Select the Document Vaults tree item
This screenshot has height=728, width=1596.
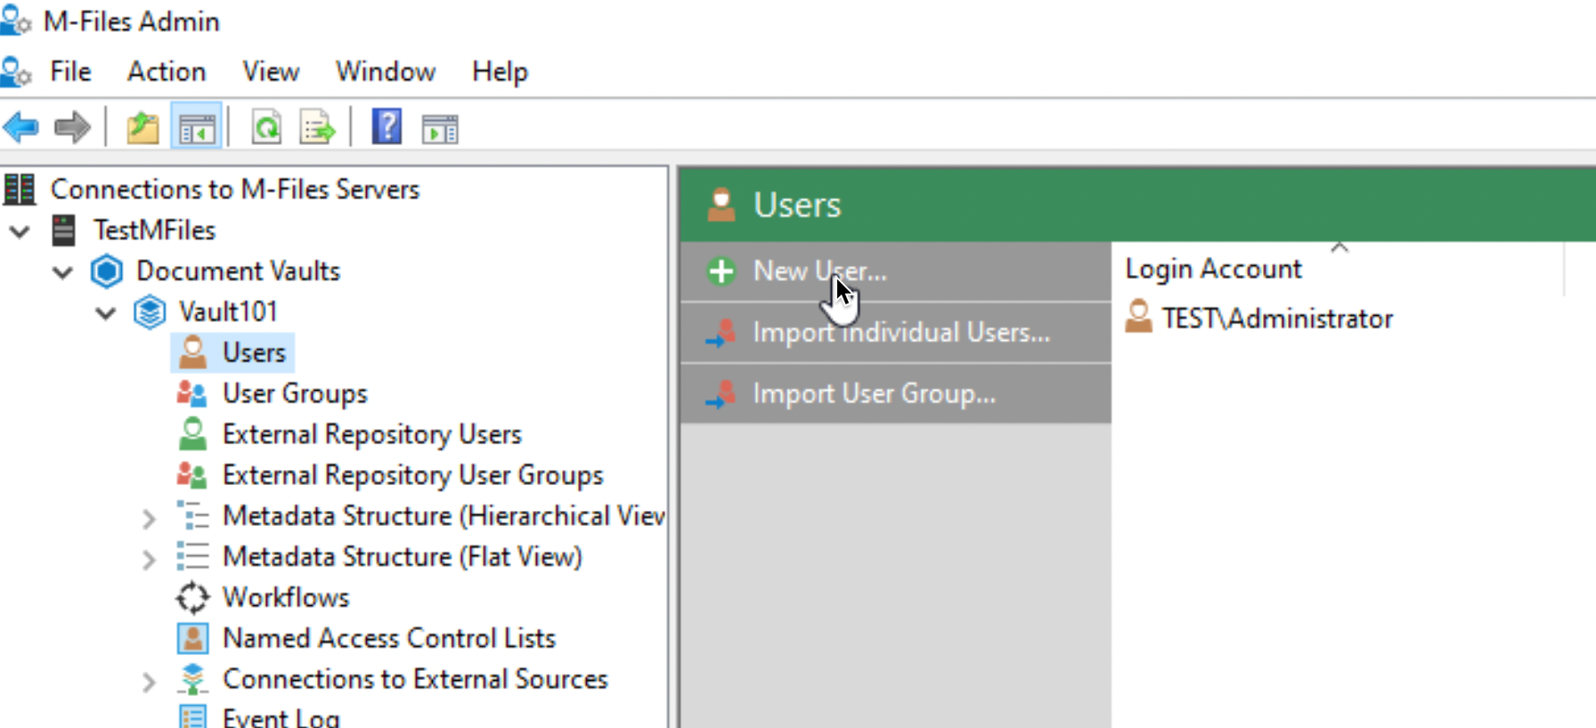(238, 271)
